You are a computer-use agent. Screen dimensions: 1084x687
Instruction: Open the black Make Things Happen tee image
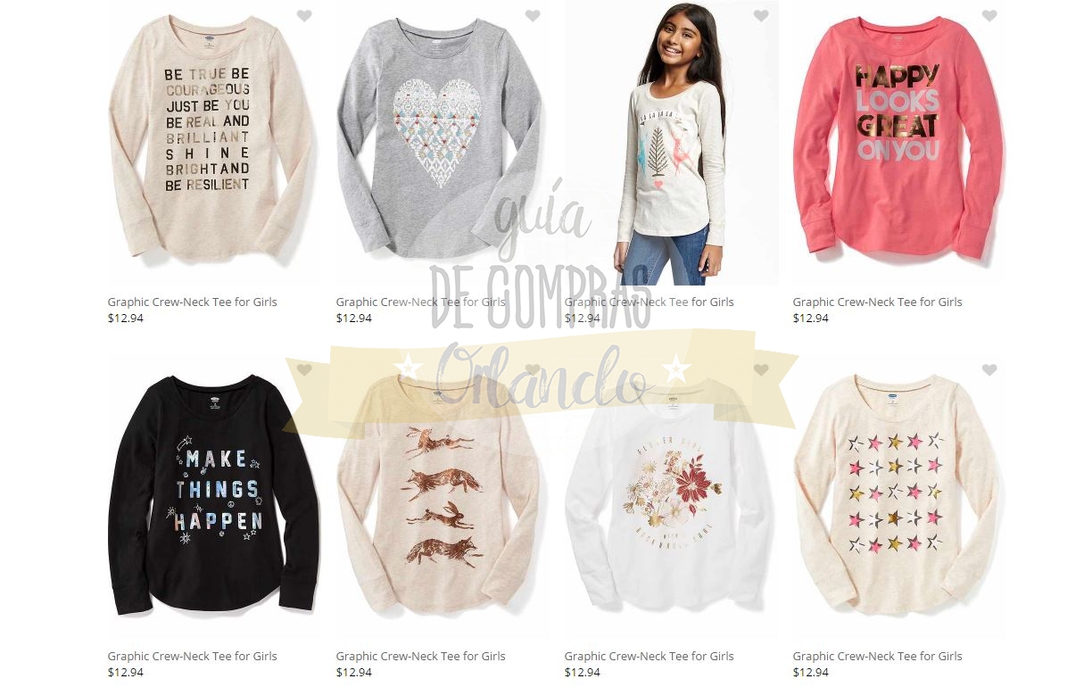point(213,497)
